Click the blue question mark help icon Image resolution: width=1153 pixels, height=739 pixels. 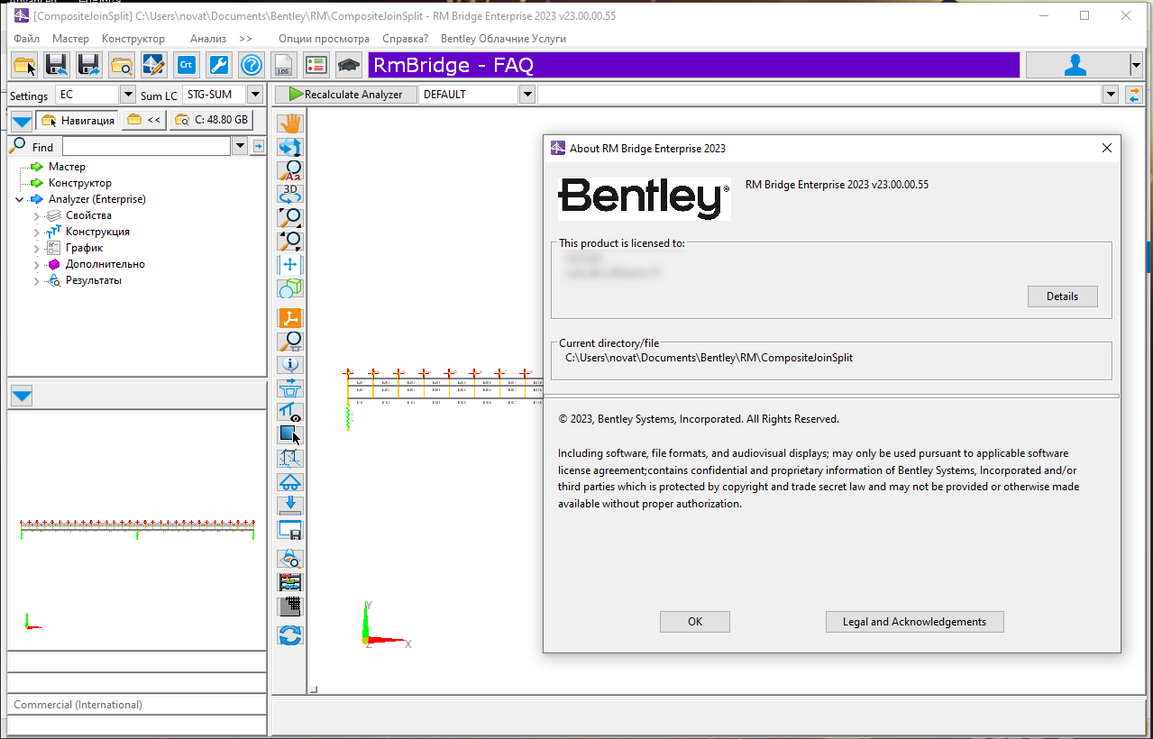coord(252,65)
